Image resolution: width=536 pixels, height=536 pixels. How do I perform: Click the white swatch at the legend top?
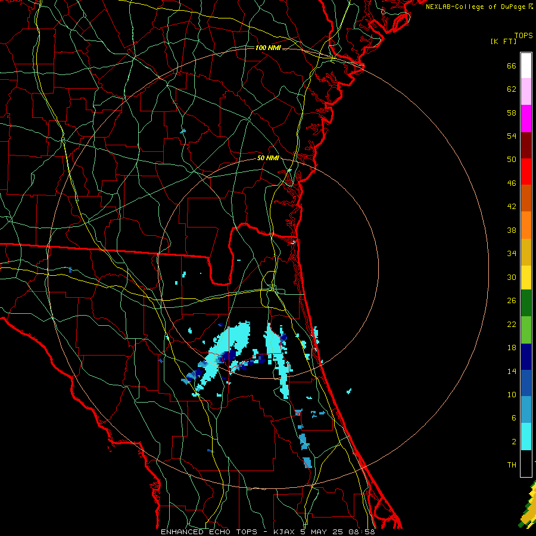pos(526,66)
